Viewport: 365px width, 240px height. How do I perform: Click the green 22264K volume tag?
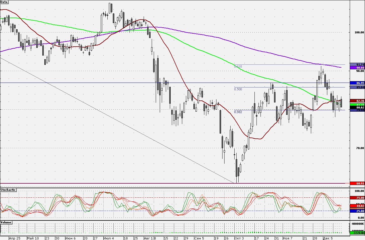click(x=357, y=233)
